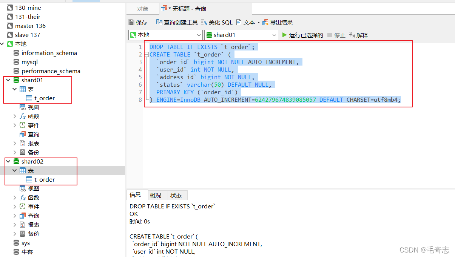455x257 pixels.
Task: Switch to the Info (信息) result tab
Action: (135, 195)
